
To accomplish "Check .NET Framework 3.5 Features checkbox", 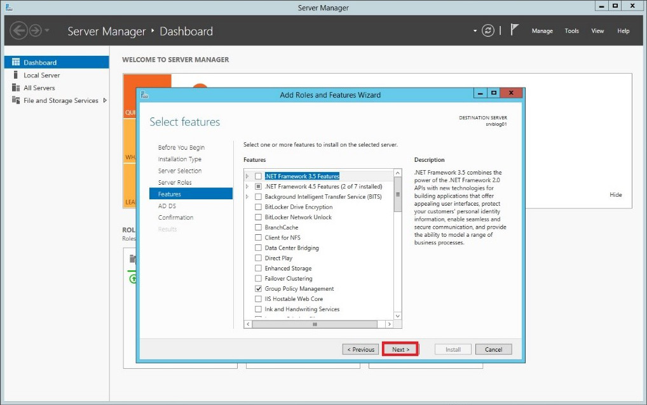I will (x=258, y=176).
